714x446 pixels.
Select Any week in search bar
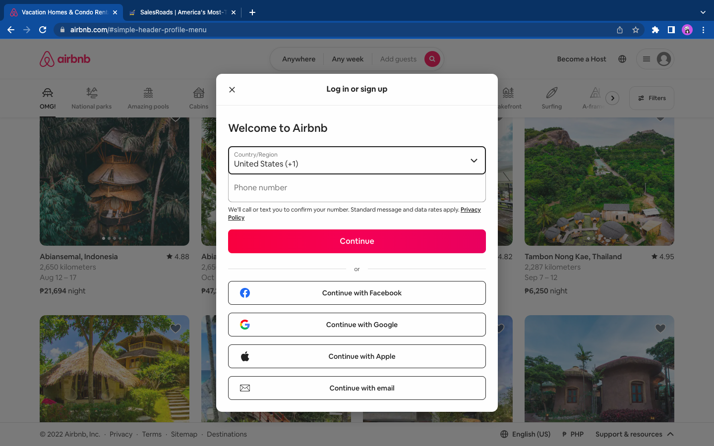pyautogui.click(x=348, y=59)
